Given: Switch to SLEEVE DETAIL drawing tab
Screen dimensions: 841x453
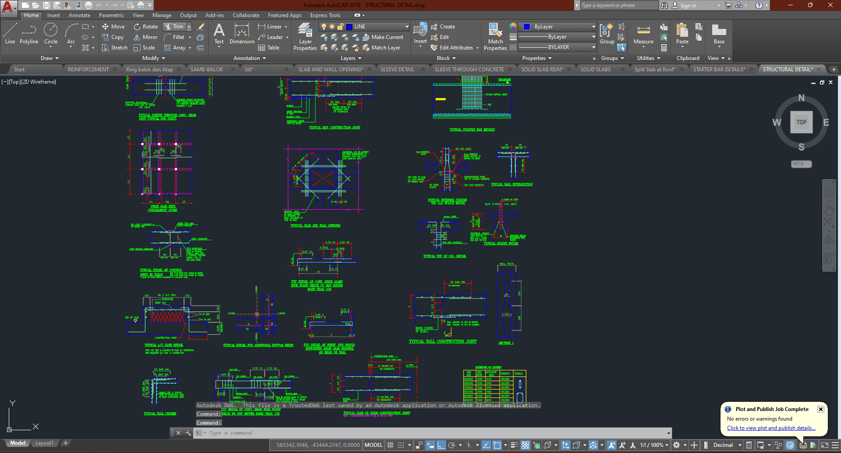Looking at the screenshot, I should pos(397,69).
